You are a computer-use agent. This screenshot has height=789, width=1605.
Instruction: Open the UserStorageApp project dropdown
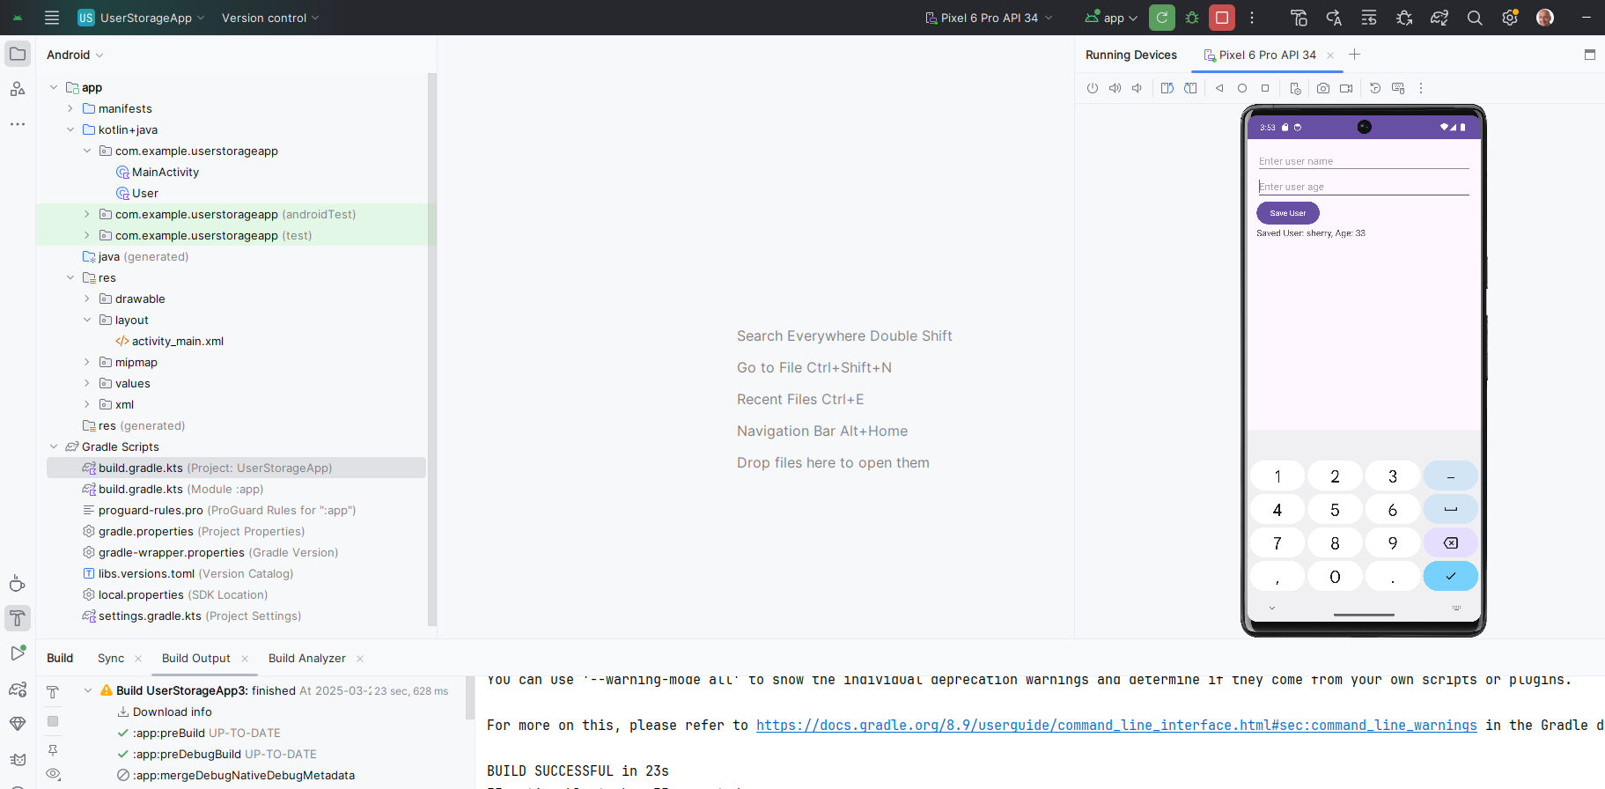click(141, 18)
